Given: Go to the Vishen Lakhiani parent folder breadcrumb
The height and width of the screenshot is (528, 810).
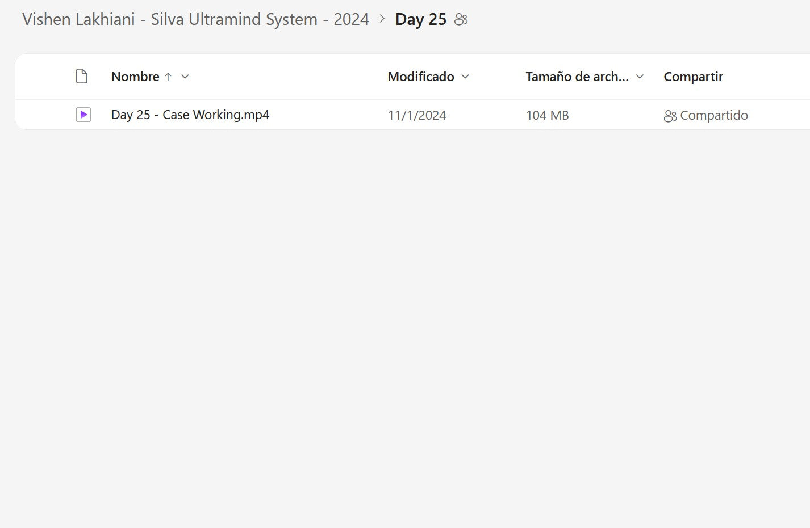Looking at the screenshot, I should pos(195,19).
